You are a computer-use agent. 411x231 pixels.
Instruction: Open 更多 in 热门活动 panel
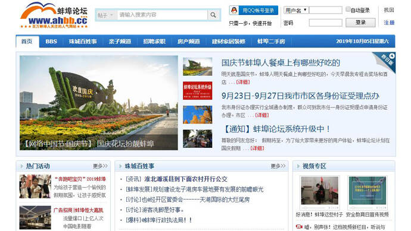click(x=100, y=166)
